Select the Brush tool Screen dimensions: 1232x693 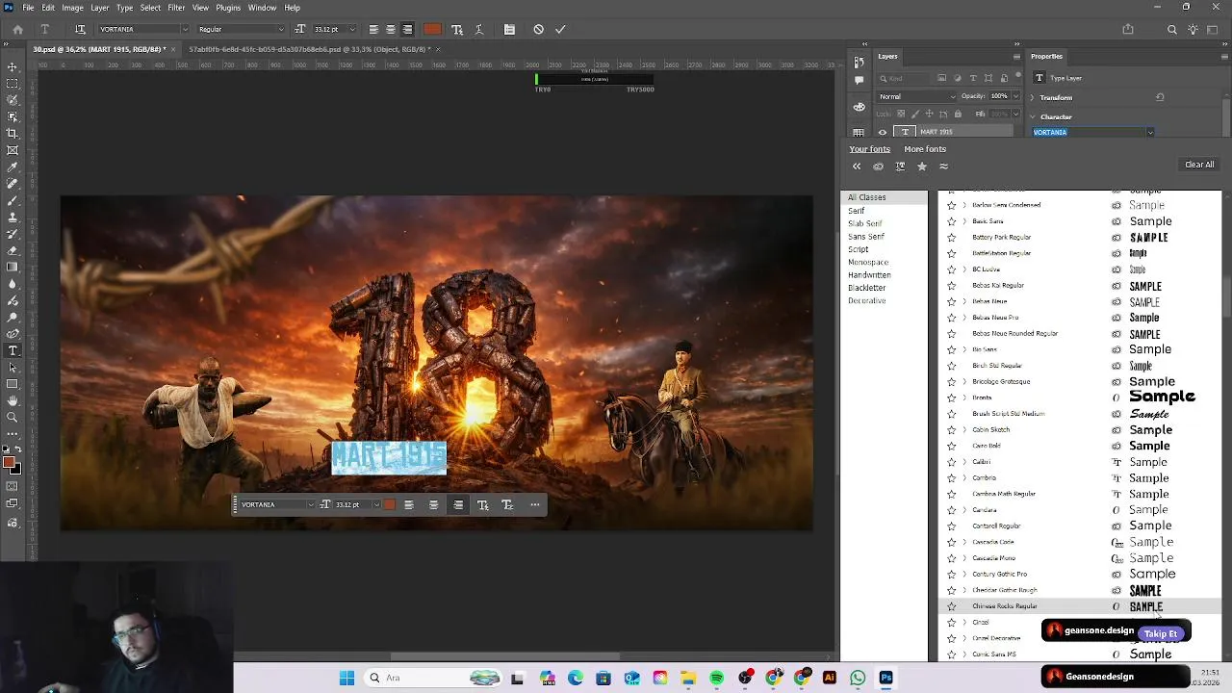click(13, 200)
